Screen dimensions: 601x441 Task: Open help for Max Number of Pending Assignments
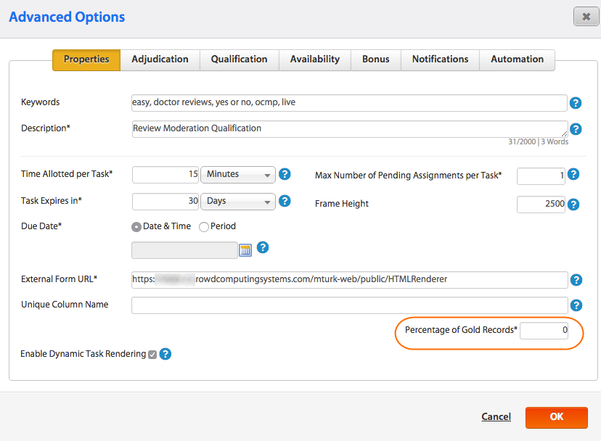(573, 174)
